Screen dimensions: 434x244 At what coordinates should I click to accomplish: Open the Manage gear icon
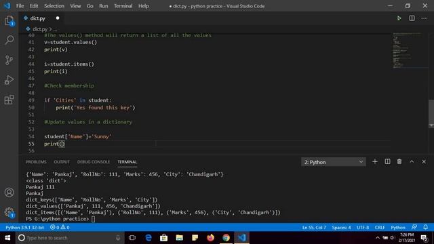pyautogui.click(x=9, y=212)
